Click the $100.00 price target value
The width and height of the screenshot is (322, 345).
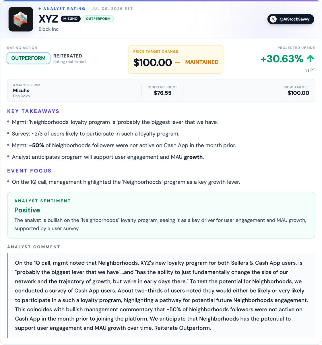pos(153,62)
